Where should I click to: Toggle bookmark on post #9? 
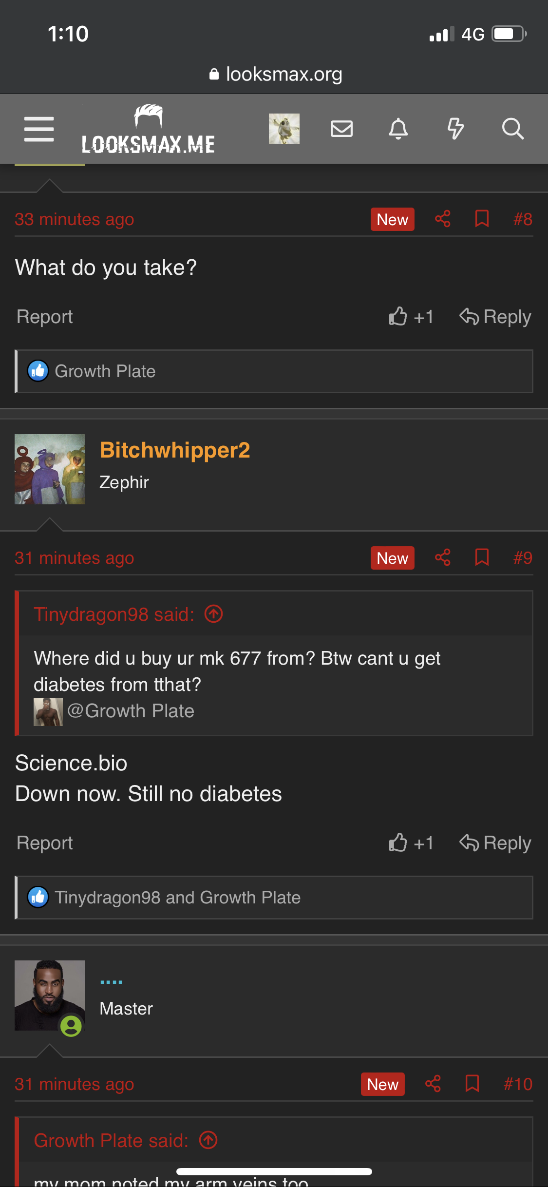[482, 557]
